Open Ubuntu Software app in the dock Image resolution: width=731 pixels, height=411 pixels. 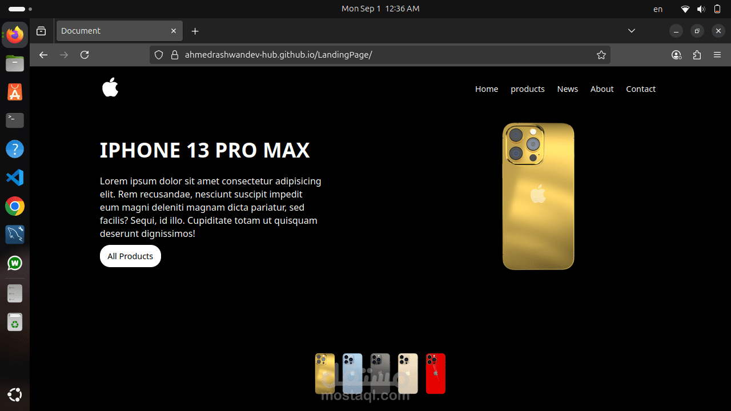(x=15, y=92)
